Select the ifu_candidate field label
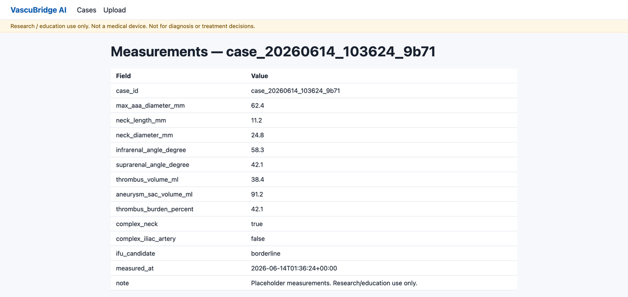628x297 pixels. 135,254
